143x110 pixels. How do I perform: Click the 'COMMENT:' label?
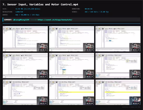pos(8,20)
